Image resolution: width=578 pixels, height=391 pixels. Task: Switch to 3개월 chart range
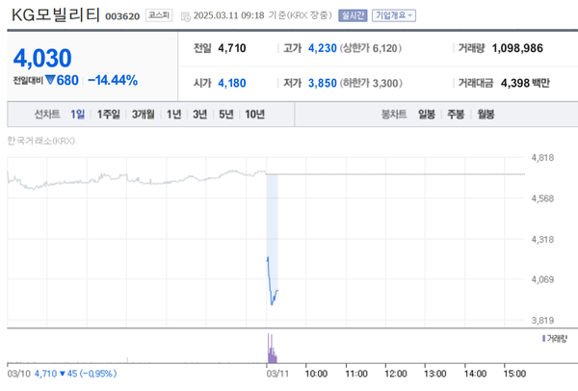click(144, 115)
